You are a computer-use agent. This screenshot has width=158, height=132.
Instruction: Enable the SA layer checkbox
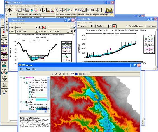(x=30, y=100)
